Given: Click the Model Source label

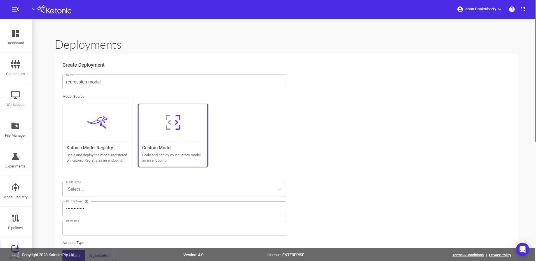Looking at the screenshot, I should [x=73, y=97].
